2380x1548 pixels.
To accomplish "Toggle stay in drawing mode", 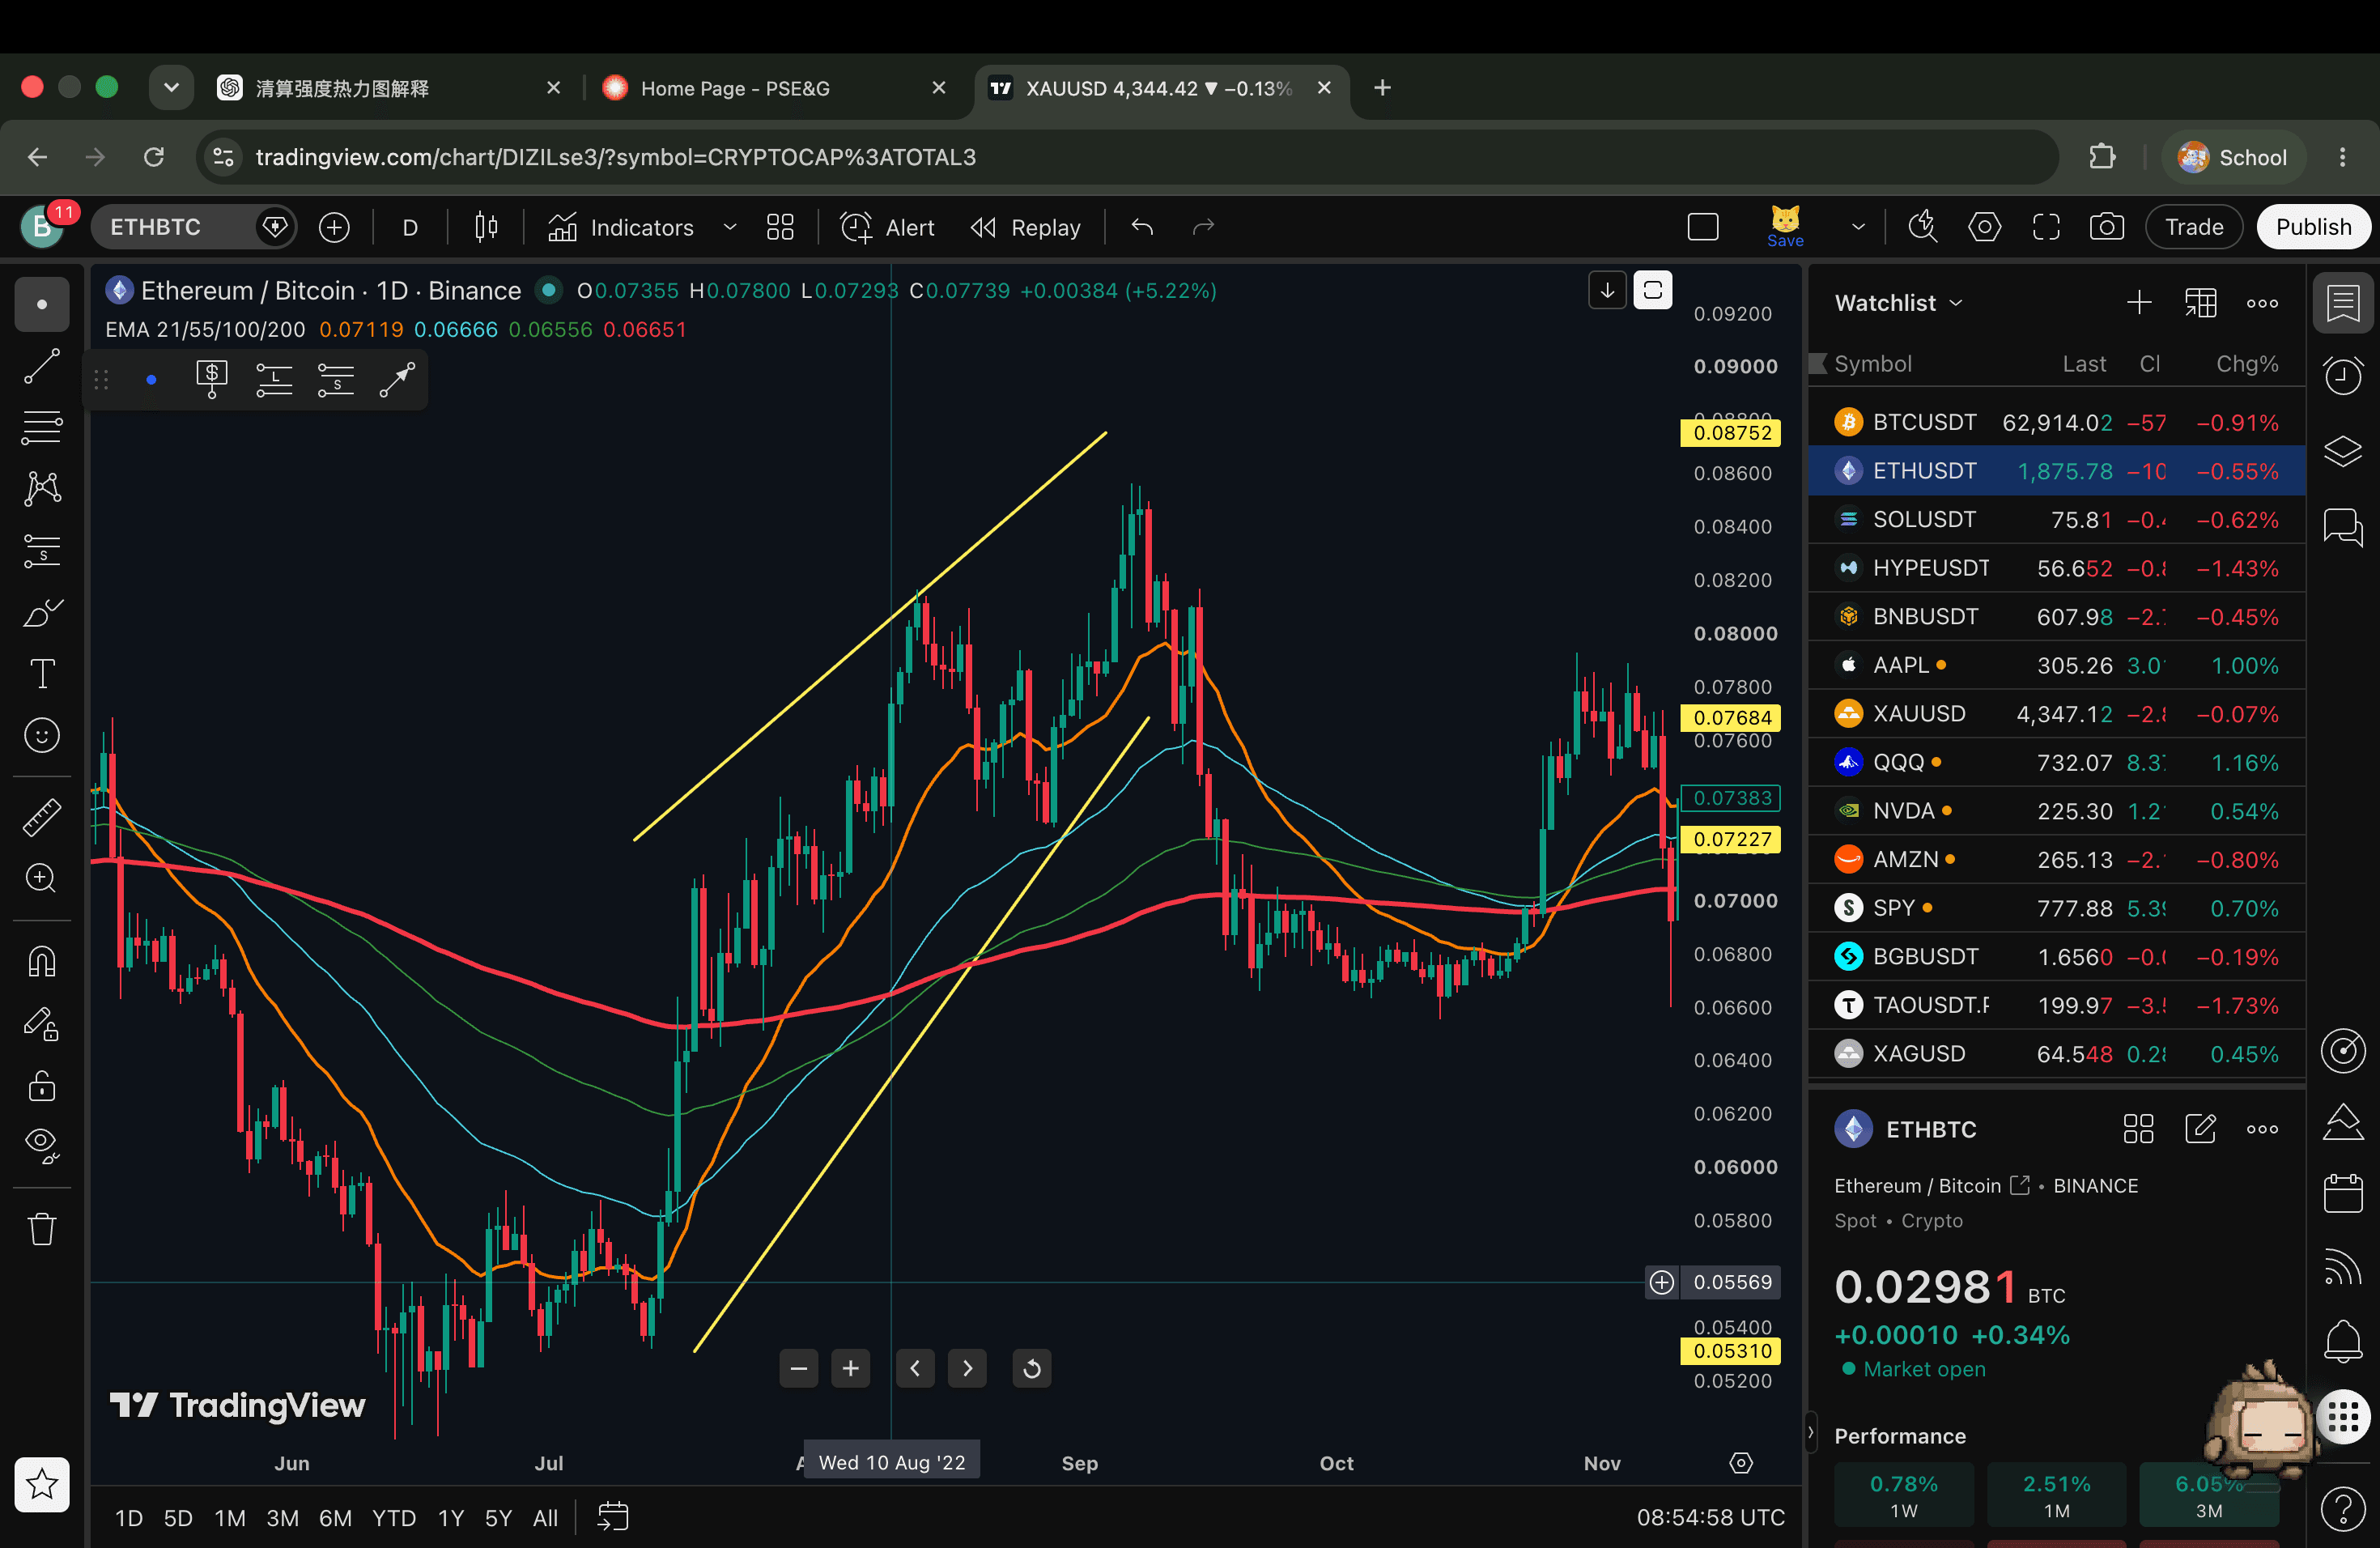I will [x=41, y=1024].
